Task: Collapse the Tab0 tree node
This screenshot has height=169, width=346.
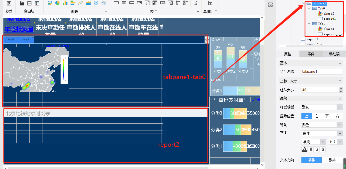Action: tap(309, 9)
